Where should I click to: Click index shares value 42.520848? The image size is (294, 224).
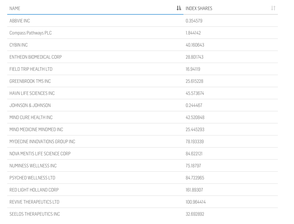[x=195, y=117]
